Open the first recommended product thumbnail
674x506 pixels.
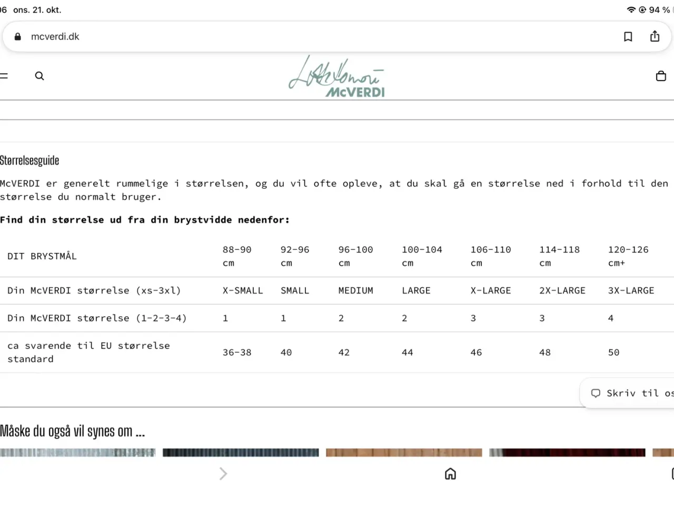(78, 452)
